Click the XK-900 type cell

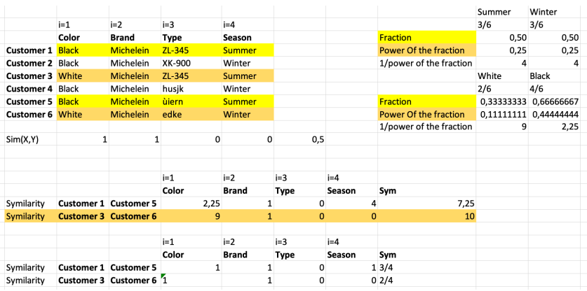coord(191,63)
